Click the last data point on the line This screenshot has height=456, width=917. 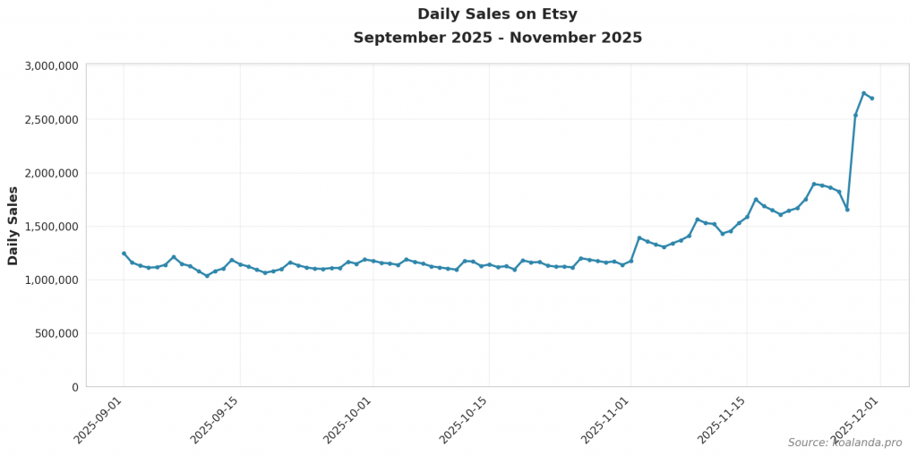point(872,98)
